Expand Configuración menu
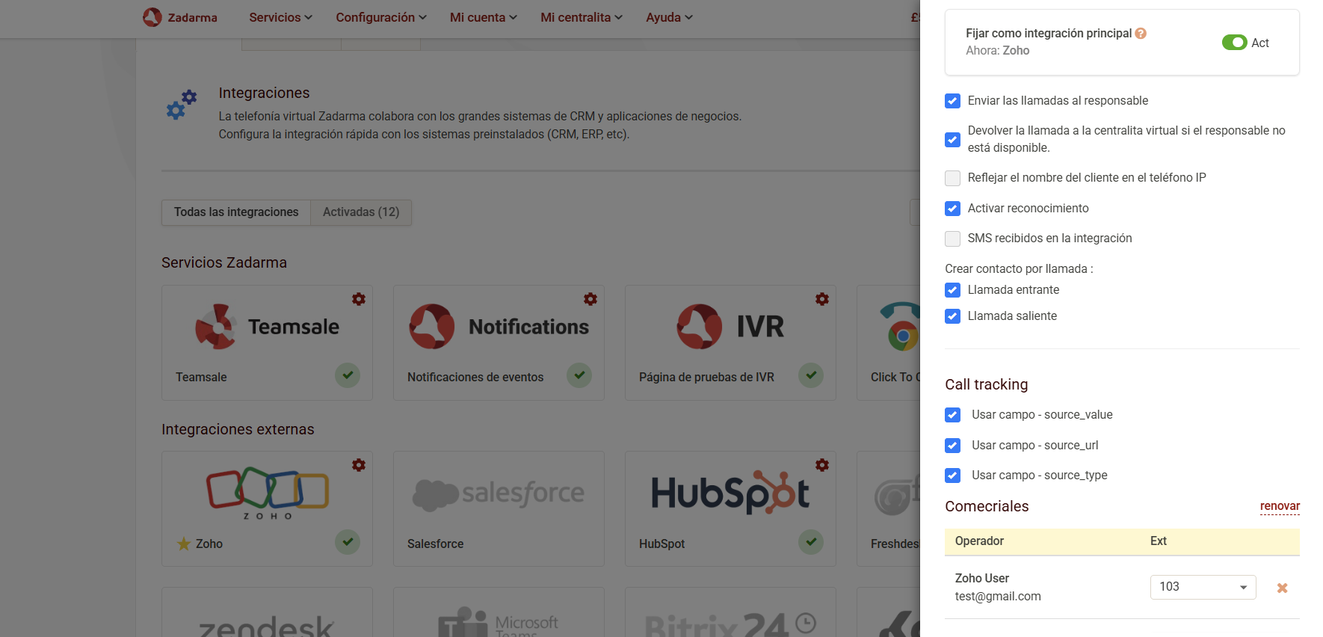The width and height of the screenshot is (1323, 637). 381,17
